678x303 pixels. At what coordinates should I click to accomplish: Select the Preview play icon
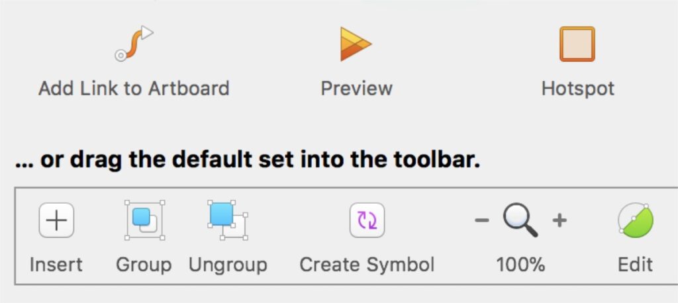(356, 44)
